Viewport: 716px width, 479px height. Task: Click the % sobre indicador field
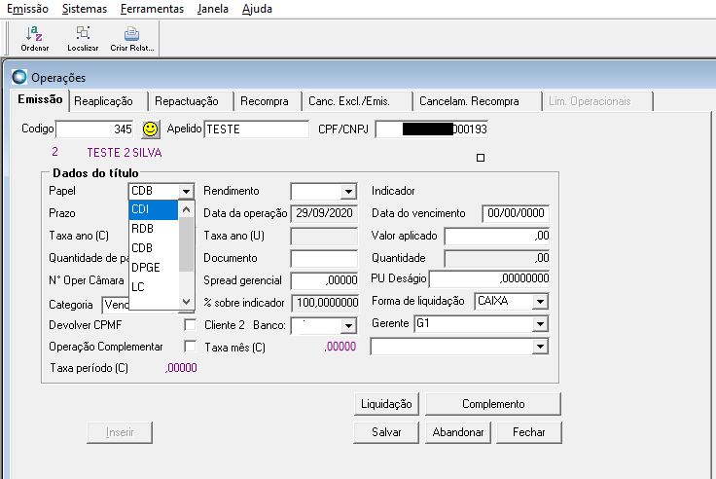(x=324, y=303)
